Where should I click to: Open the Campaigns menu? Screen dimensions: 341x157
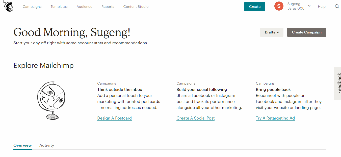pyautogui.click(x=32, y=7)
